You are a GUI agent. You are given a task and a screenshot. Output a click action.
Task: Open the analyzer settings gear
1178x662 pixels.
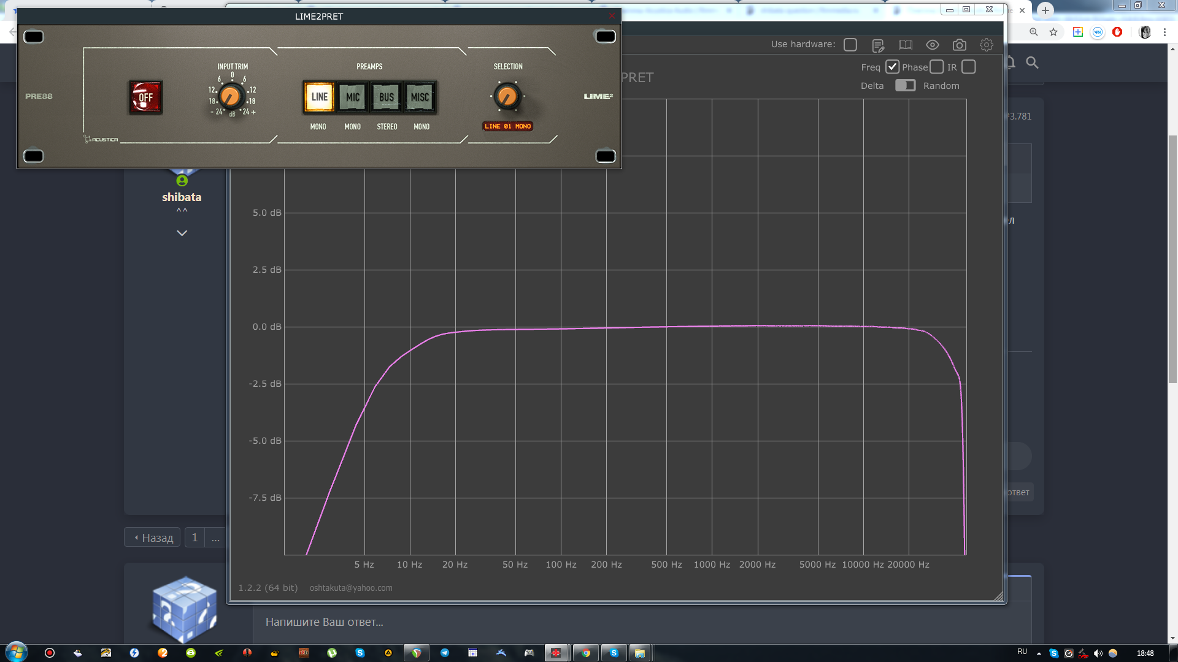point(986,45)
